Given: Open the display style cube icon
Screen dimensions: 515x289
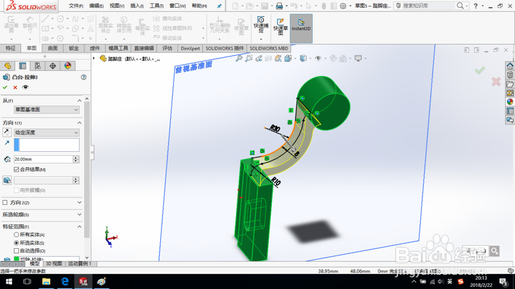Looking at the screenshot, I should [x=303, y=59].
